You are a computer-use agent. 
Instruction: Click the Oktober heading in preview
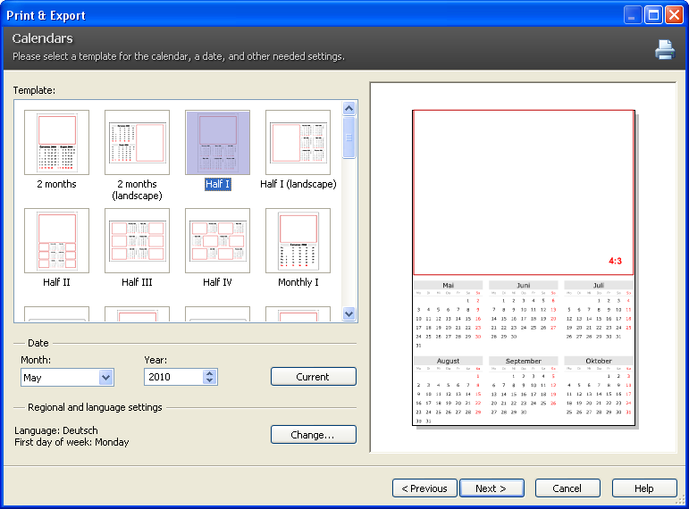click(599, 361)
